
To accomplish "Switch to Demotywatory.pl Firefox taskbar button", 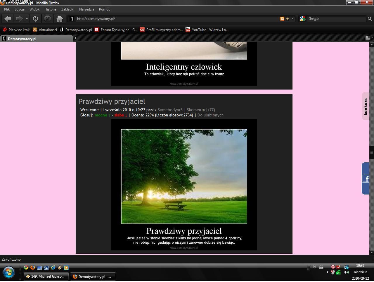I will pos(93,276).
